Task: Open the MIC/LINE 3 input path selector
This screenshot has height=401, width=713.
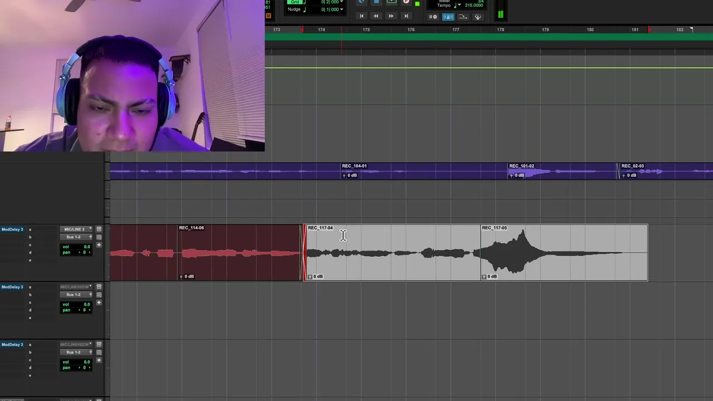Action: click(76, 229)
